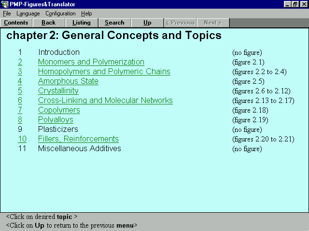The image size is (309, 231).
Task: Open Cross-Linking and Molecular Networks
Action: pyautogui.click(x=105, y=101)
